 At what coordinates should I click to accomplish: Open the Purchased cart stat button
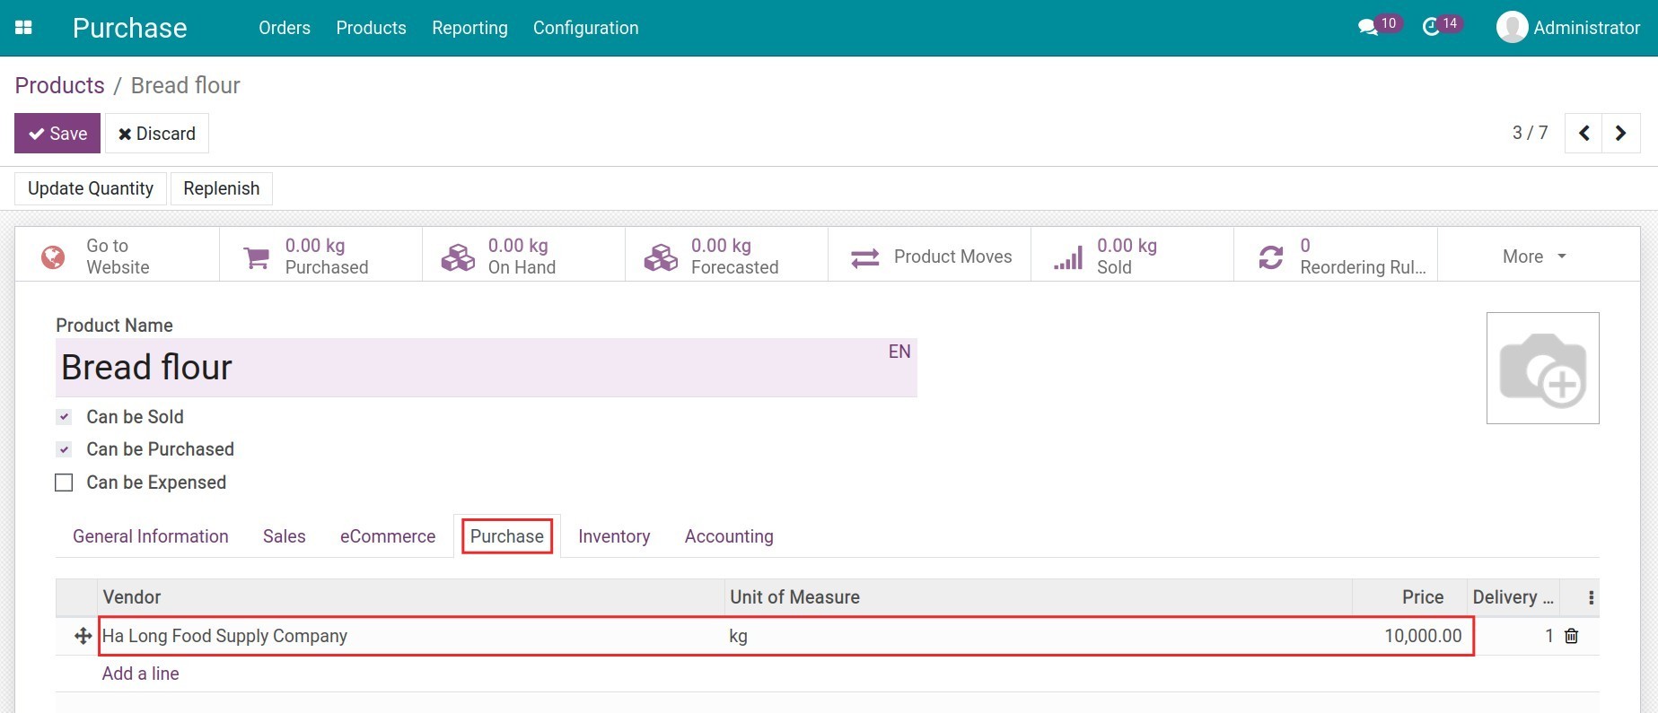257,257
